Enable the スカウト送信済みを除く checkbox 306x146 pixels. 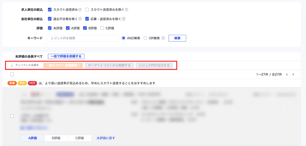coord(87,10)
